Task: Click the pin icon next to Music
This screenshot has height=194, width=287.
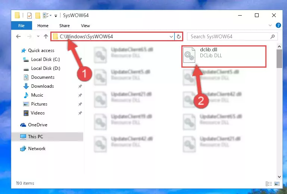Action: point(80,95)
